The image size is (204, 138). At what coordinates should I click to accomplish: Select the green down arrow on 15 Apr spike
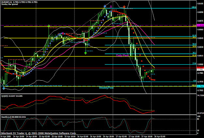coord(49,26)
